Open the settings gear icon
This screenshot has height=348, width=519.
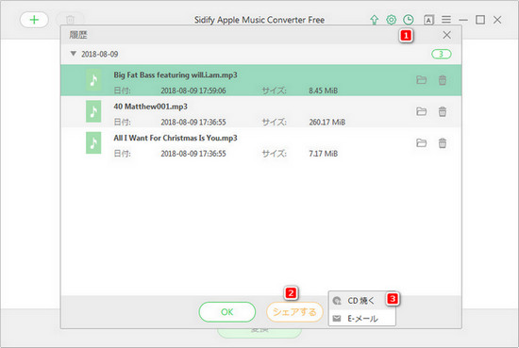[391, 20]
